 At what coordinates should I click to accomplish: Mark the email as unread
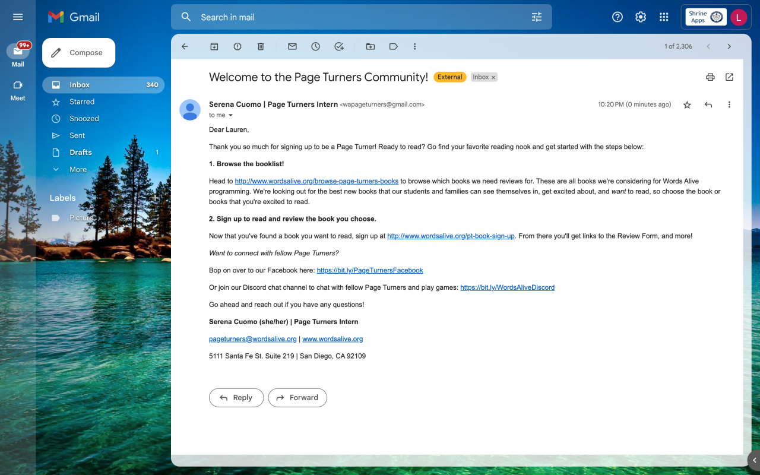[292, 46]
